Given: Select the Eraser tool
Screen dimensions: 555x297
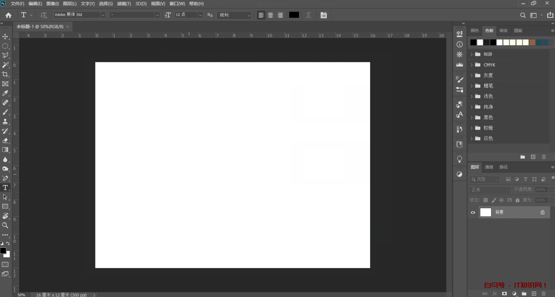Looking at the screenshot, I should point(5,140).
